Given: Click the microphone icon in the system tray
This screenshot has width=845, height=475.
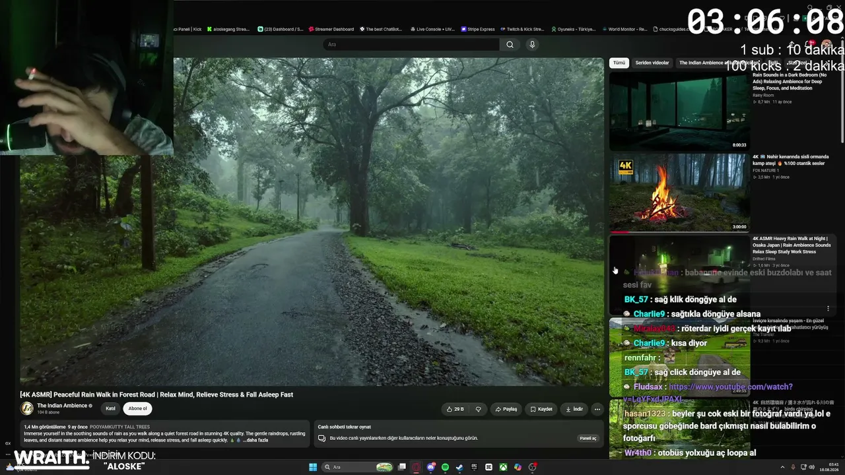Looking at the screenshot, I should pos(793,467).
